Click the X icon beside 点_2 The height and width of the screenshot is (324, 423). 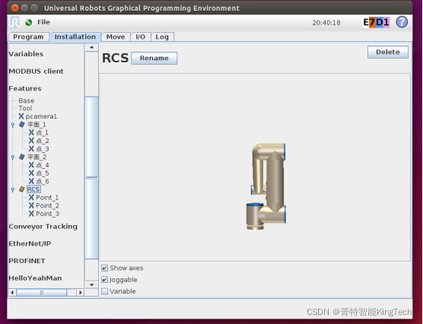31,141
